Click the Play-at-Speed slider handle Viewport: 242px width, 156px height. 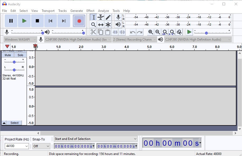click(206, 33)
